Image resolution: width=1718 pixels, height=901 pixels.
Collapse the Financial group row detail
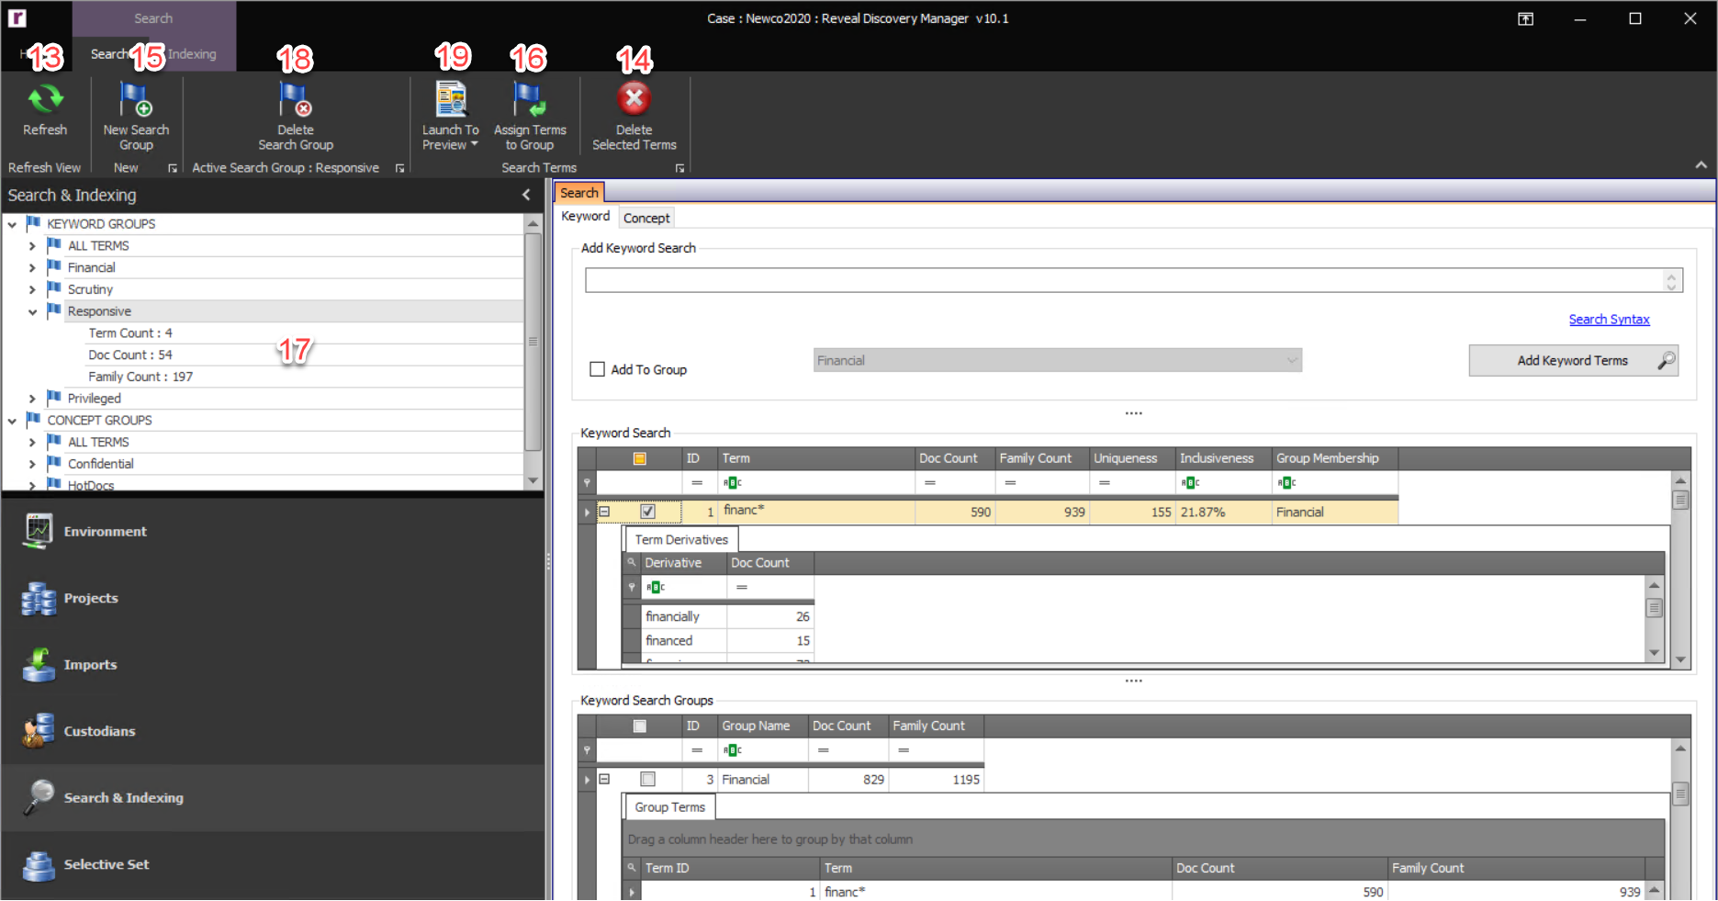click(x=604, y=779)
